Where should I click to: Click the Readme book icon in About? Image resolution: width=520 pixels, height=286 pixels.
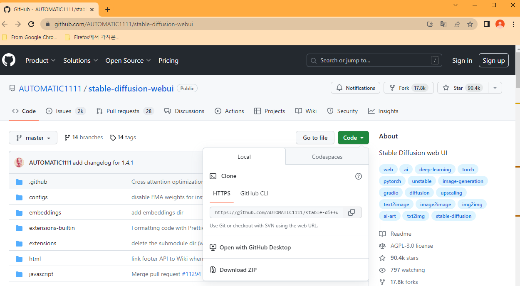(382, 234)
